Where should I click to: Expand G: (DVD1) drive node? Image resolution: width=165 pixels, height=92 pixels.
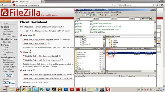pyautogui.click(x=81, y=44)
